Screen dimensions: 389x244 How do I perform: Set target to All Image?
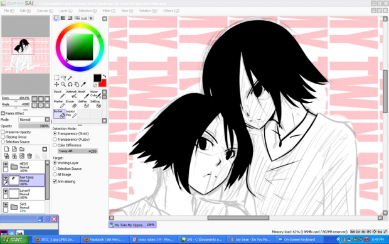[x=55, y=174]
